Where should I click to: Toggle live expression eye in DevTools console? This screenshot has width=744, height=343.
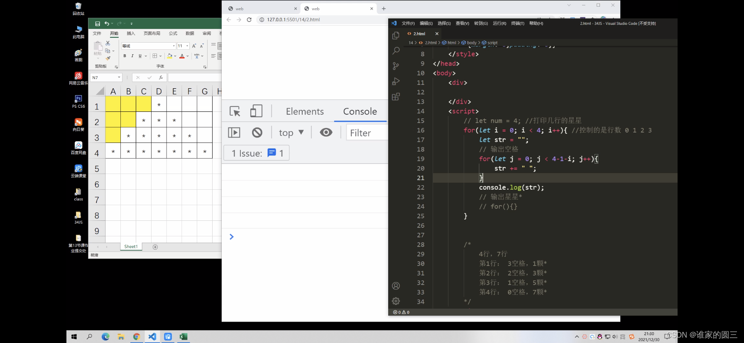tap(326, 133)
